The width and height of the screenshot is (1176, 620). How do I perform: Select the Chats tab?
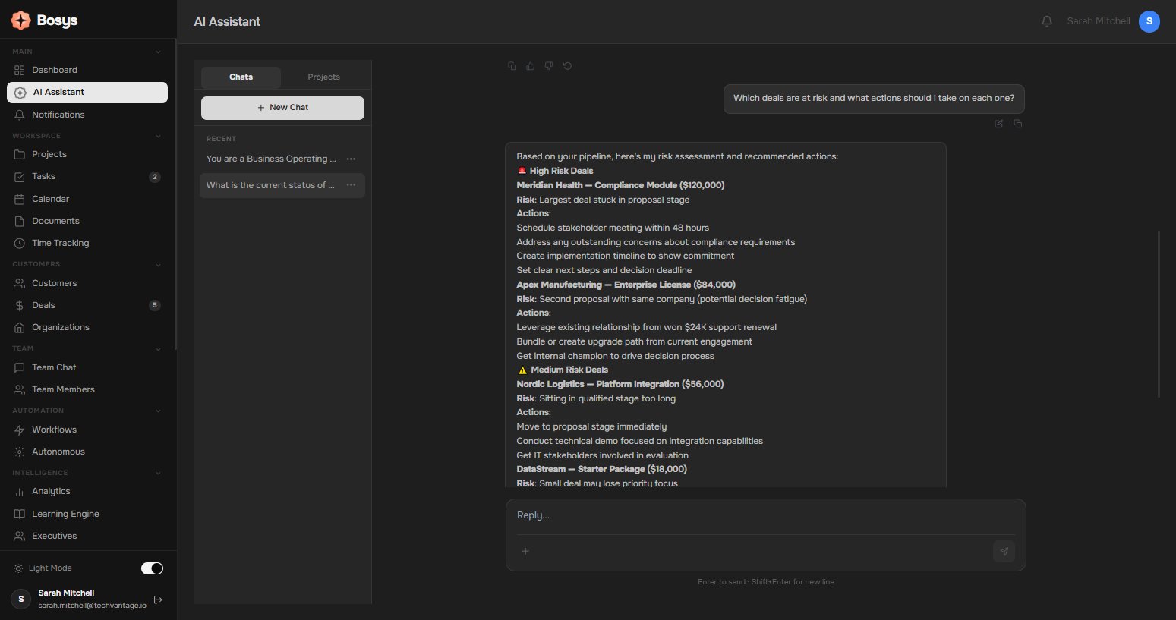point(241,77)
